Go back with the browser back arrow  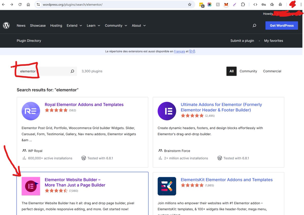click(3, 5)
